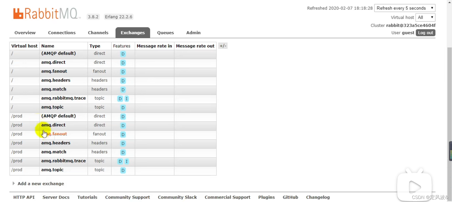Click the Log out button
This screenshot has width=452, height=202.
pos(425,33)
